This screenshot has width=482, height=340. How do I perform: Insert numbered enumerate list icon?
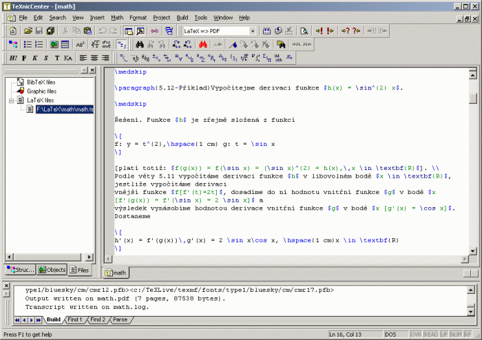(39, 45)
